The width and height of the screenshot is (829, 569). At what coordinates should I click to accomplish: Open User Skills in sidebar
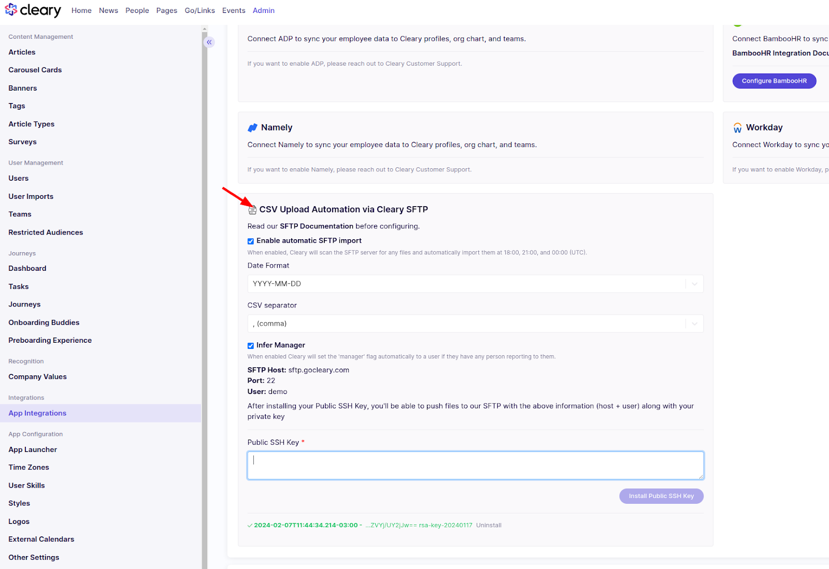coord(26,486)
